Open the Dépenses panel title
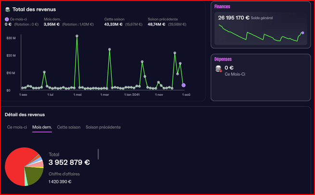Viewport: 315px width, 195px height. click(223, 59)
